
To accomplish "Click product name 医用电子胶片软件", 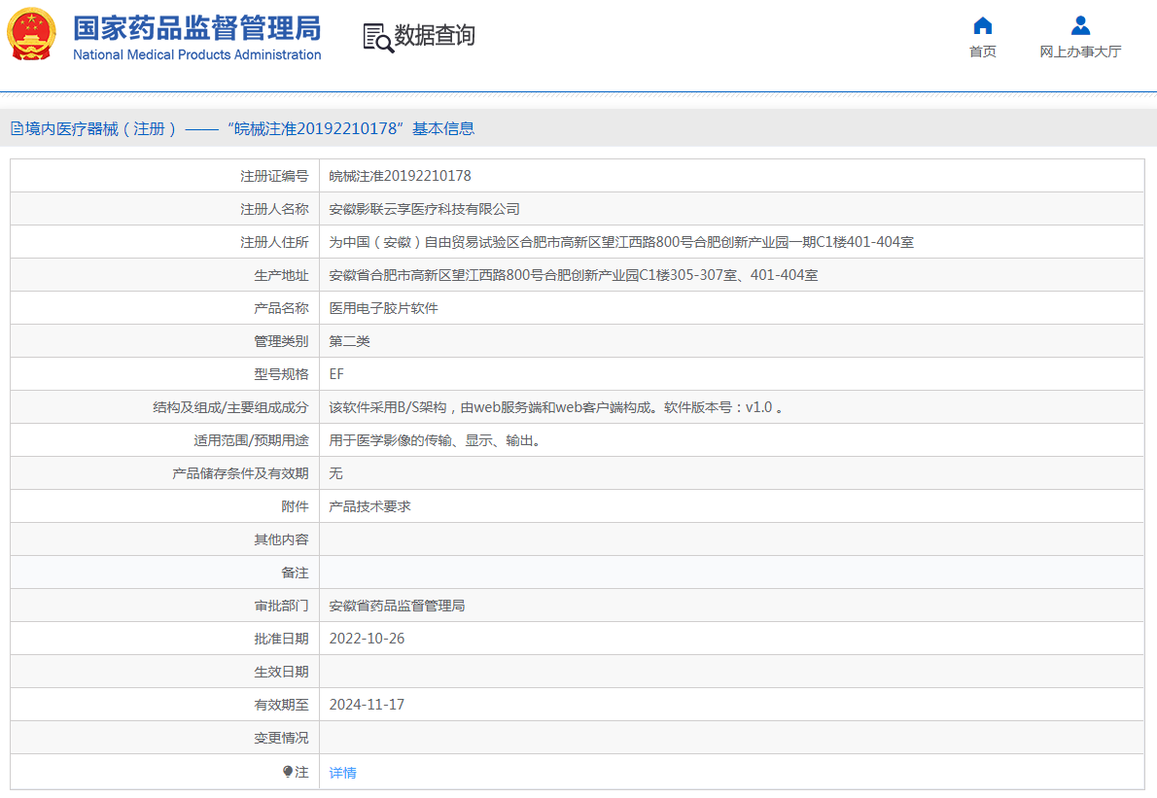I will [384, 308].
